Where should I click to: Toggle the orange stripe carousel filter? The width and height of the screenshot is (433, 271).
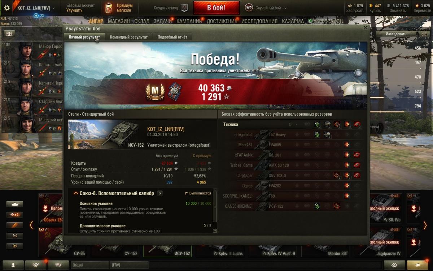(15, 225)
